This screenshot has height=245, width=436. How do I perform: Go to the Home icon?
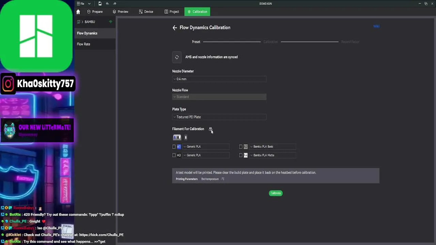78,12
